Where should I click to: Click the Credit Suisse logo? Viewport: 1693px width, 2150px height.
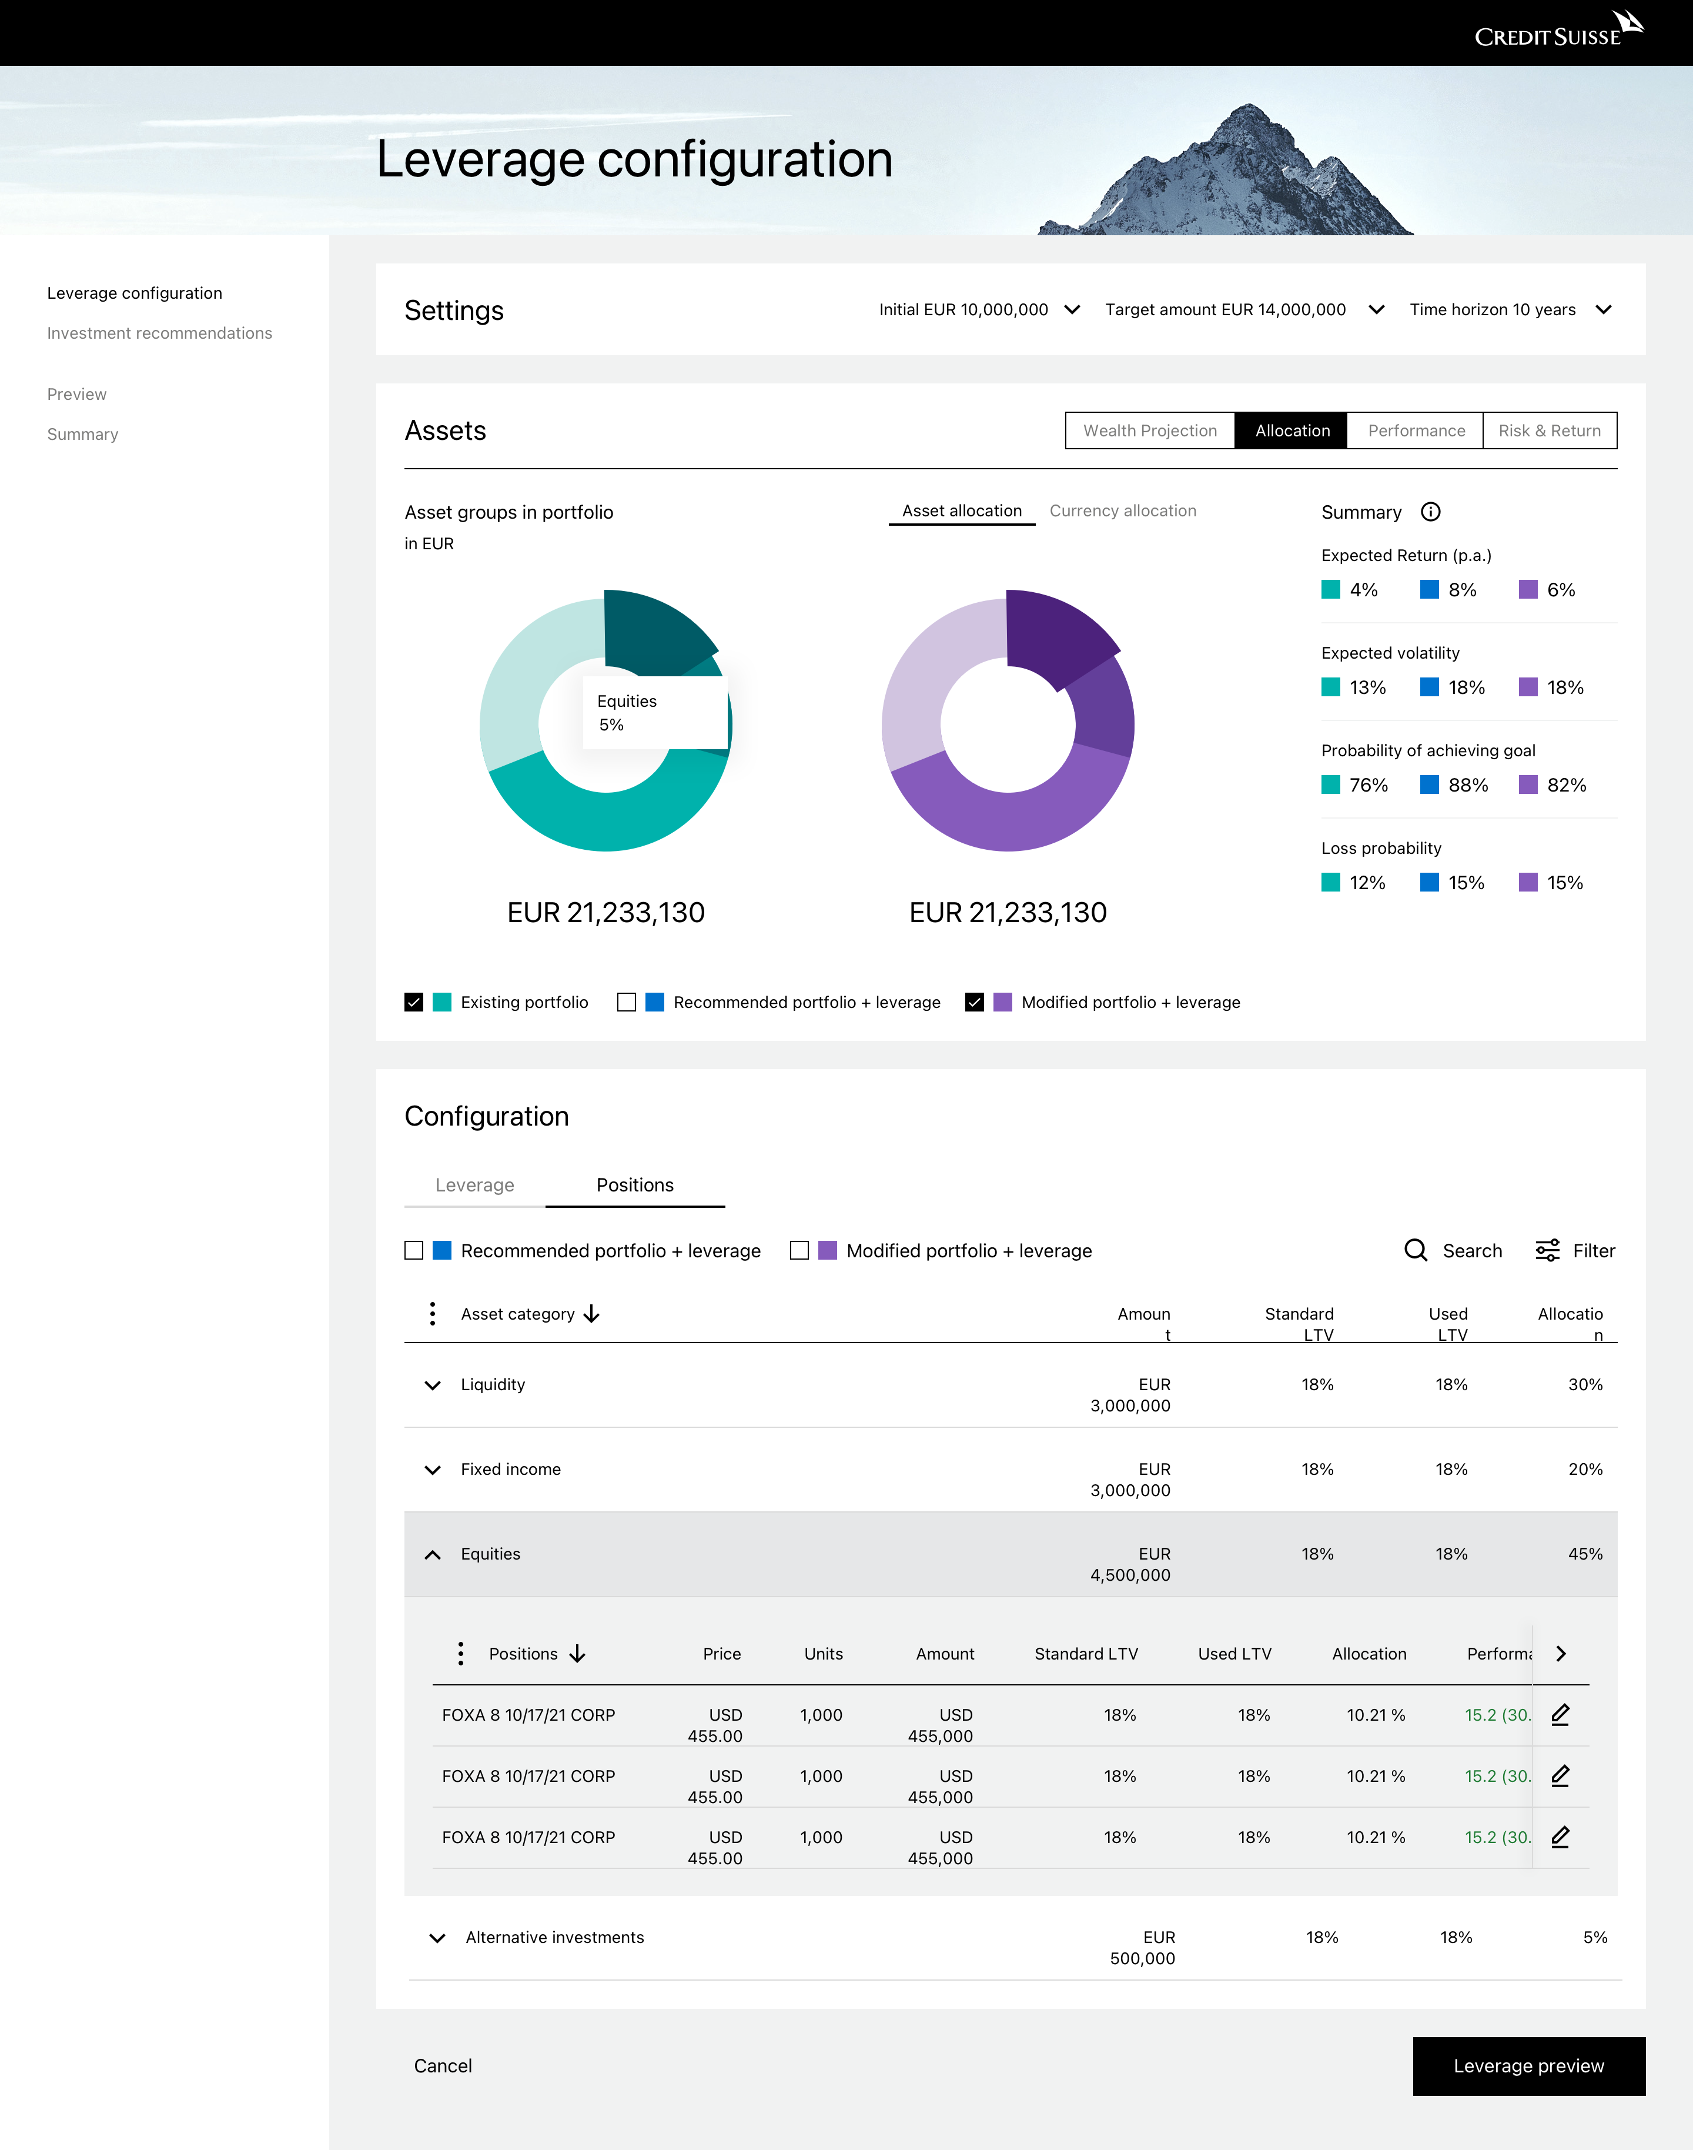[x=1558, y=30]
